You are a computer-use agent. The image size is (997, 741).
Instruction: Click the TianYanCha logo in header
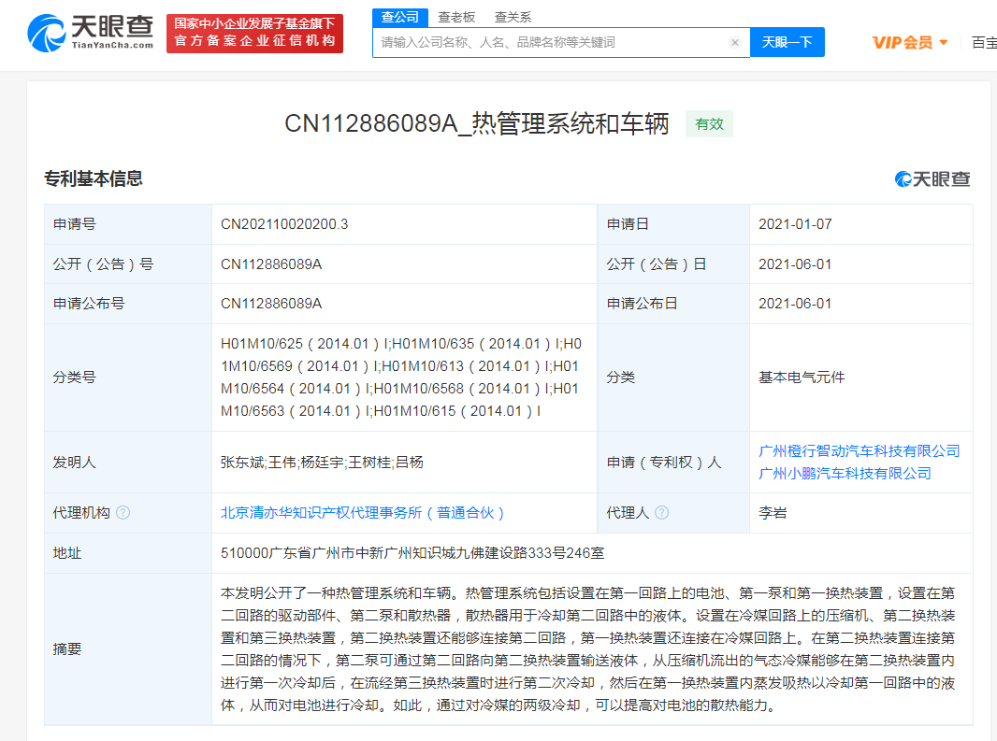(x=91, y=34)
